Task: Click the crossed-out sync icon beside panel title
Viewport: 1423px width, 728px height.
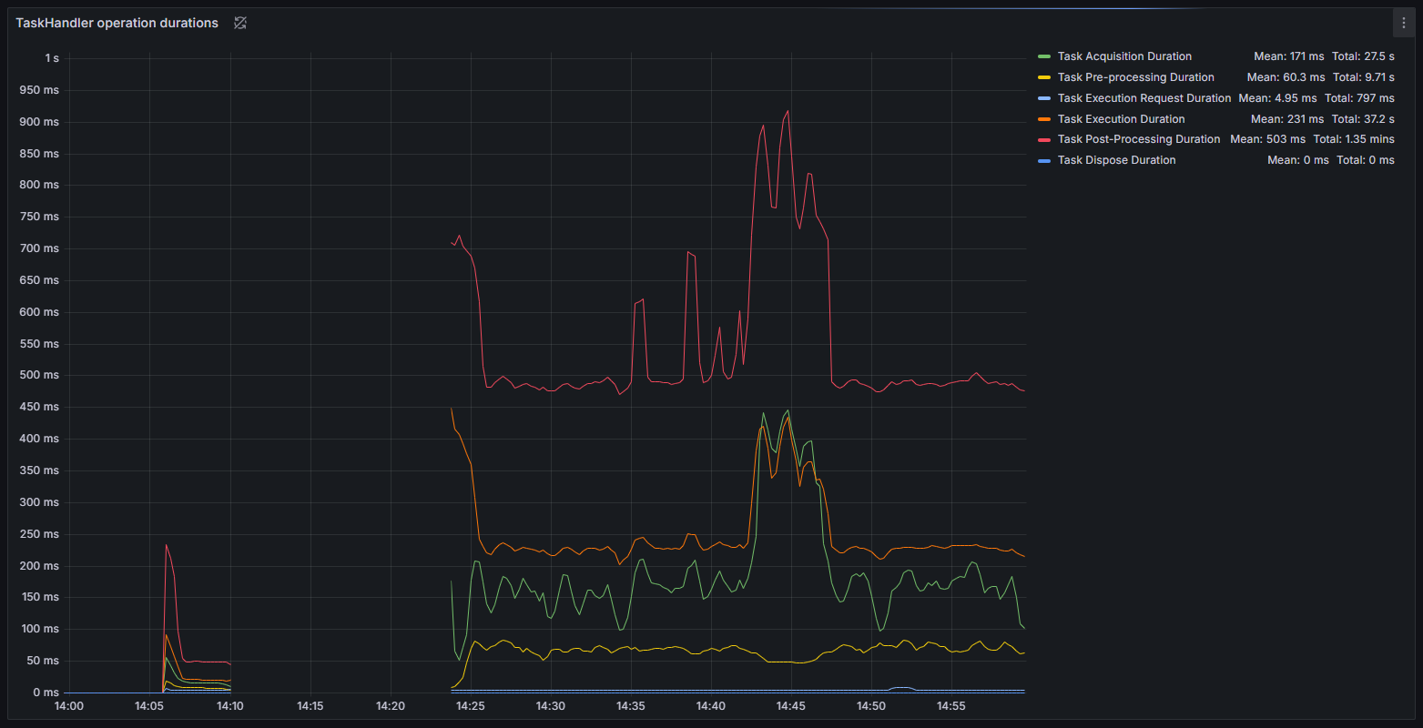Action: [239, 23]
